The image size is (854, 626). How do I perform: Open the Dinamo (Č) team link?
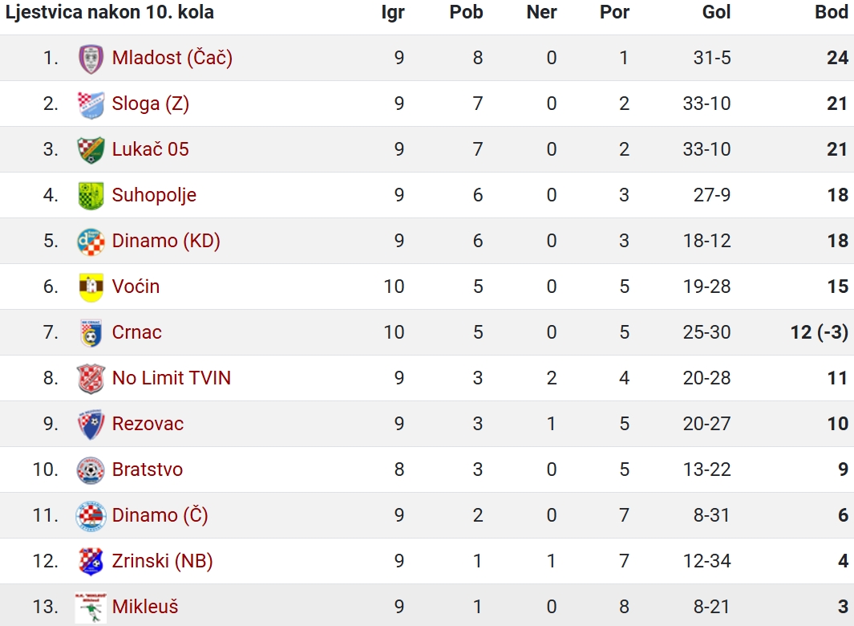click(160, 515)
